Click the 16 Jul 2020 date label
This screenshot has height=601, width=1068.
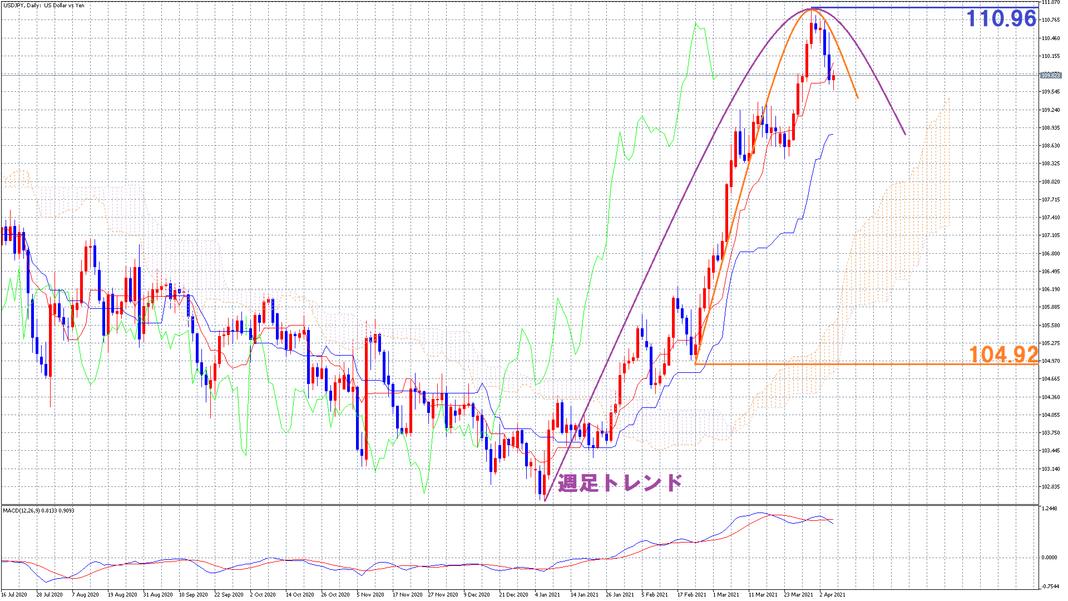click(14, 594)
